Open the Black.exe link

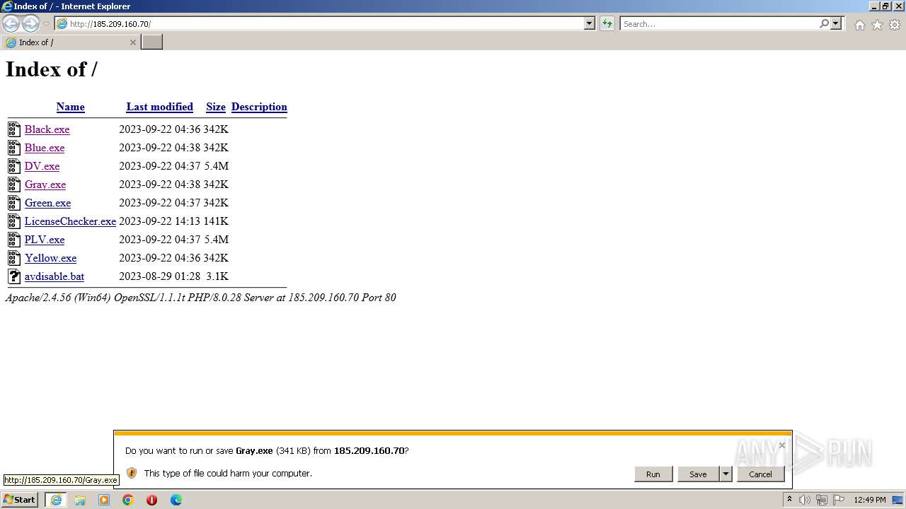[x=47, y=129]
